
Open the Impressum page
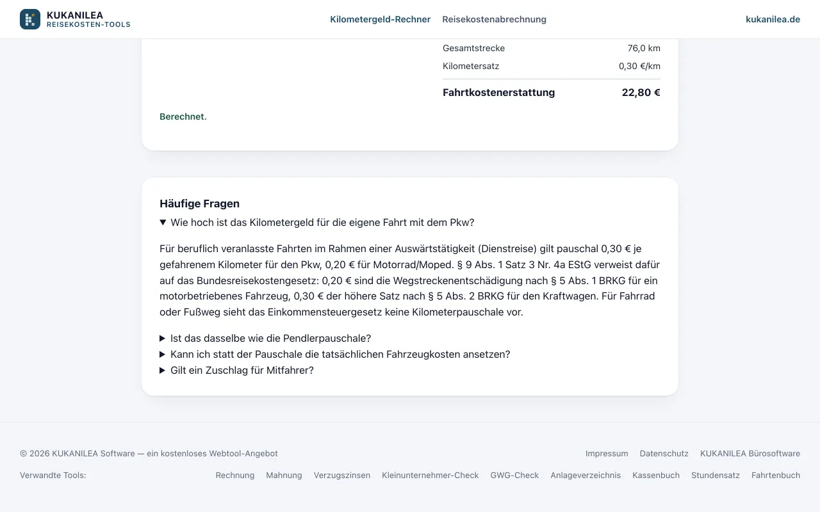[x=607, y=453]
